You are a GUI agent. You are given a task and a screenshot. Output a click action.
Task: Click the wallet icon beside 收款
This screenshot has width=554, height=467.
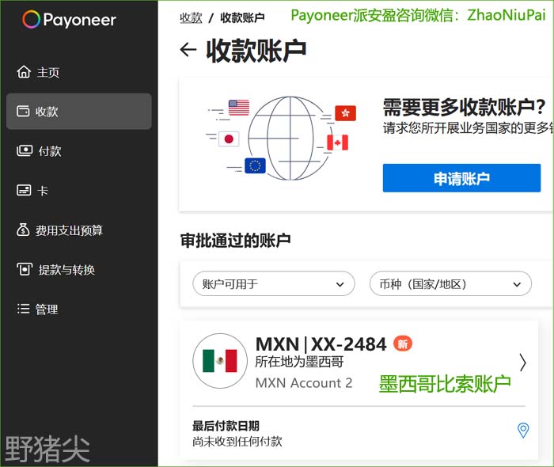[x=23, y=111]
